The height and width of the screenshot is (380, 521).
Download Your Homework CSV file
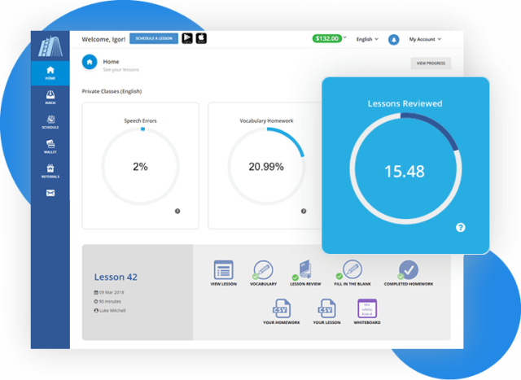[281, 310]
